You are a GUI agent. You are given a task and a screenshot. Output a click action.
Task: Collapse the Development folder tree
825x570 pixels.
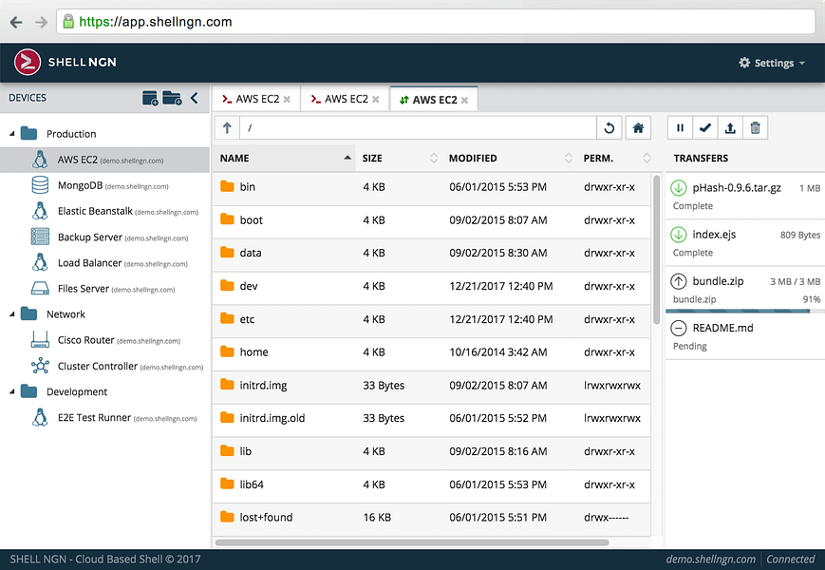point(11,391)
